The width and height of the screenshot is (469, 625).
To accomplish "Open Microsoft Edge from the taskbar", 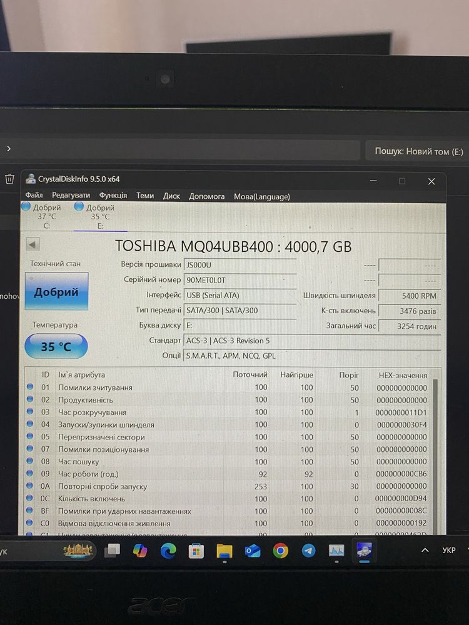I will tap(168, 551).
